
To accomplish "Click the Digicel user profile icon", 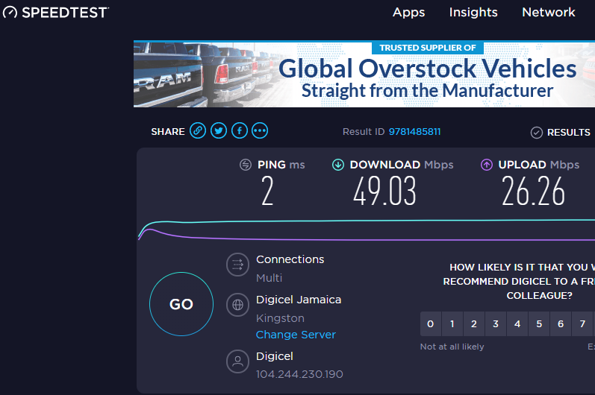I will [237, 361].
